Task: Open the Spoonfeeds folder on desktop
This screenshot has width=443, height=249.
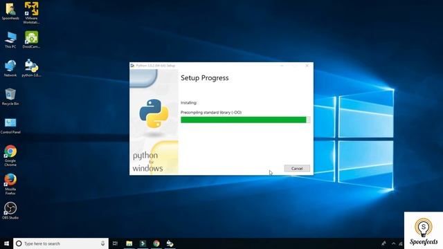Action: click(10, 11)
